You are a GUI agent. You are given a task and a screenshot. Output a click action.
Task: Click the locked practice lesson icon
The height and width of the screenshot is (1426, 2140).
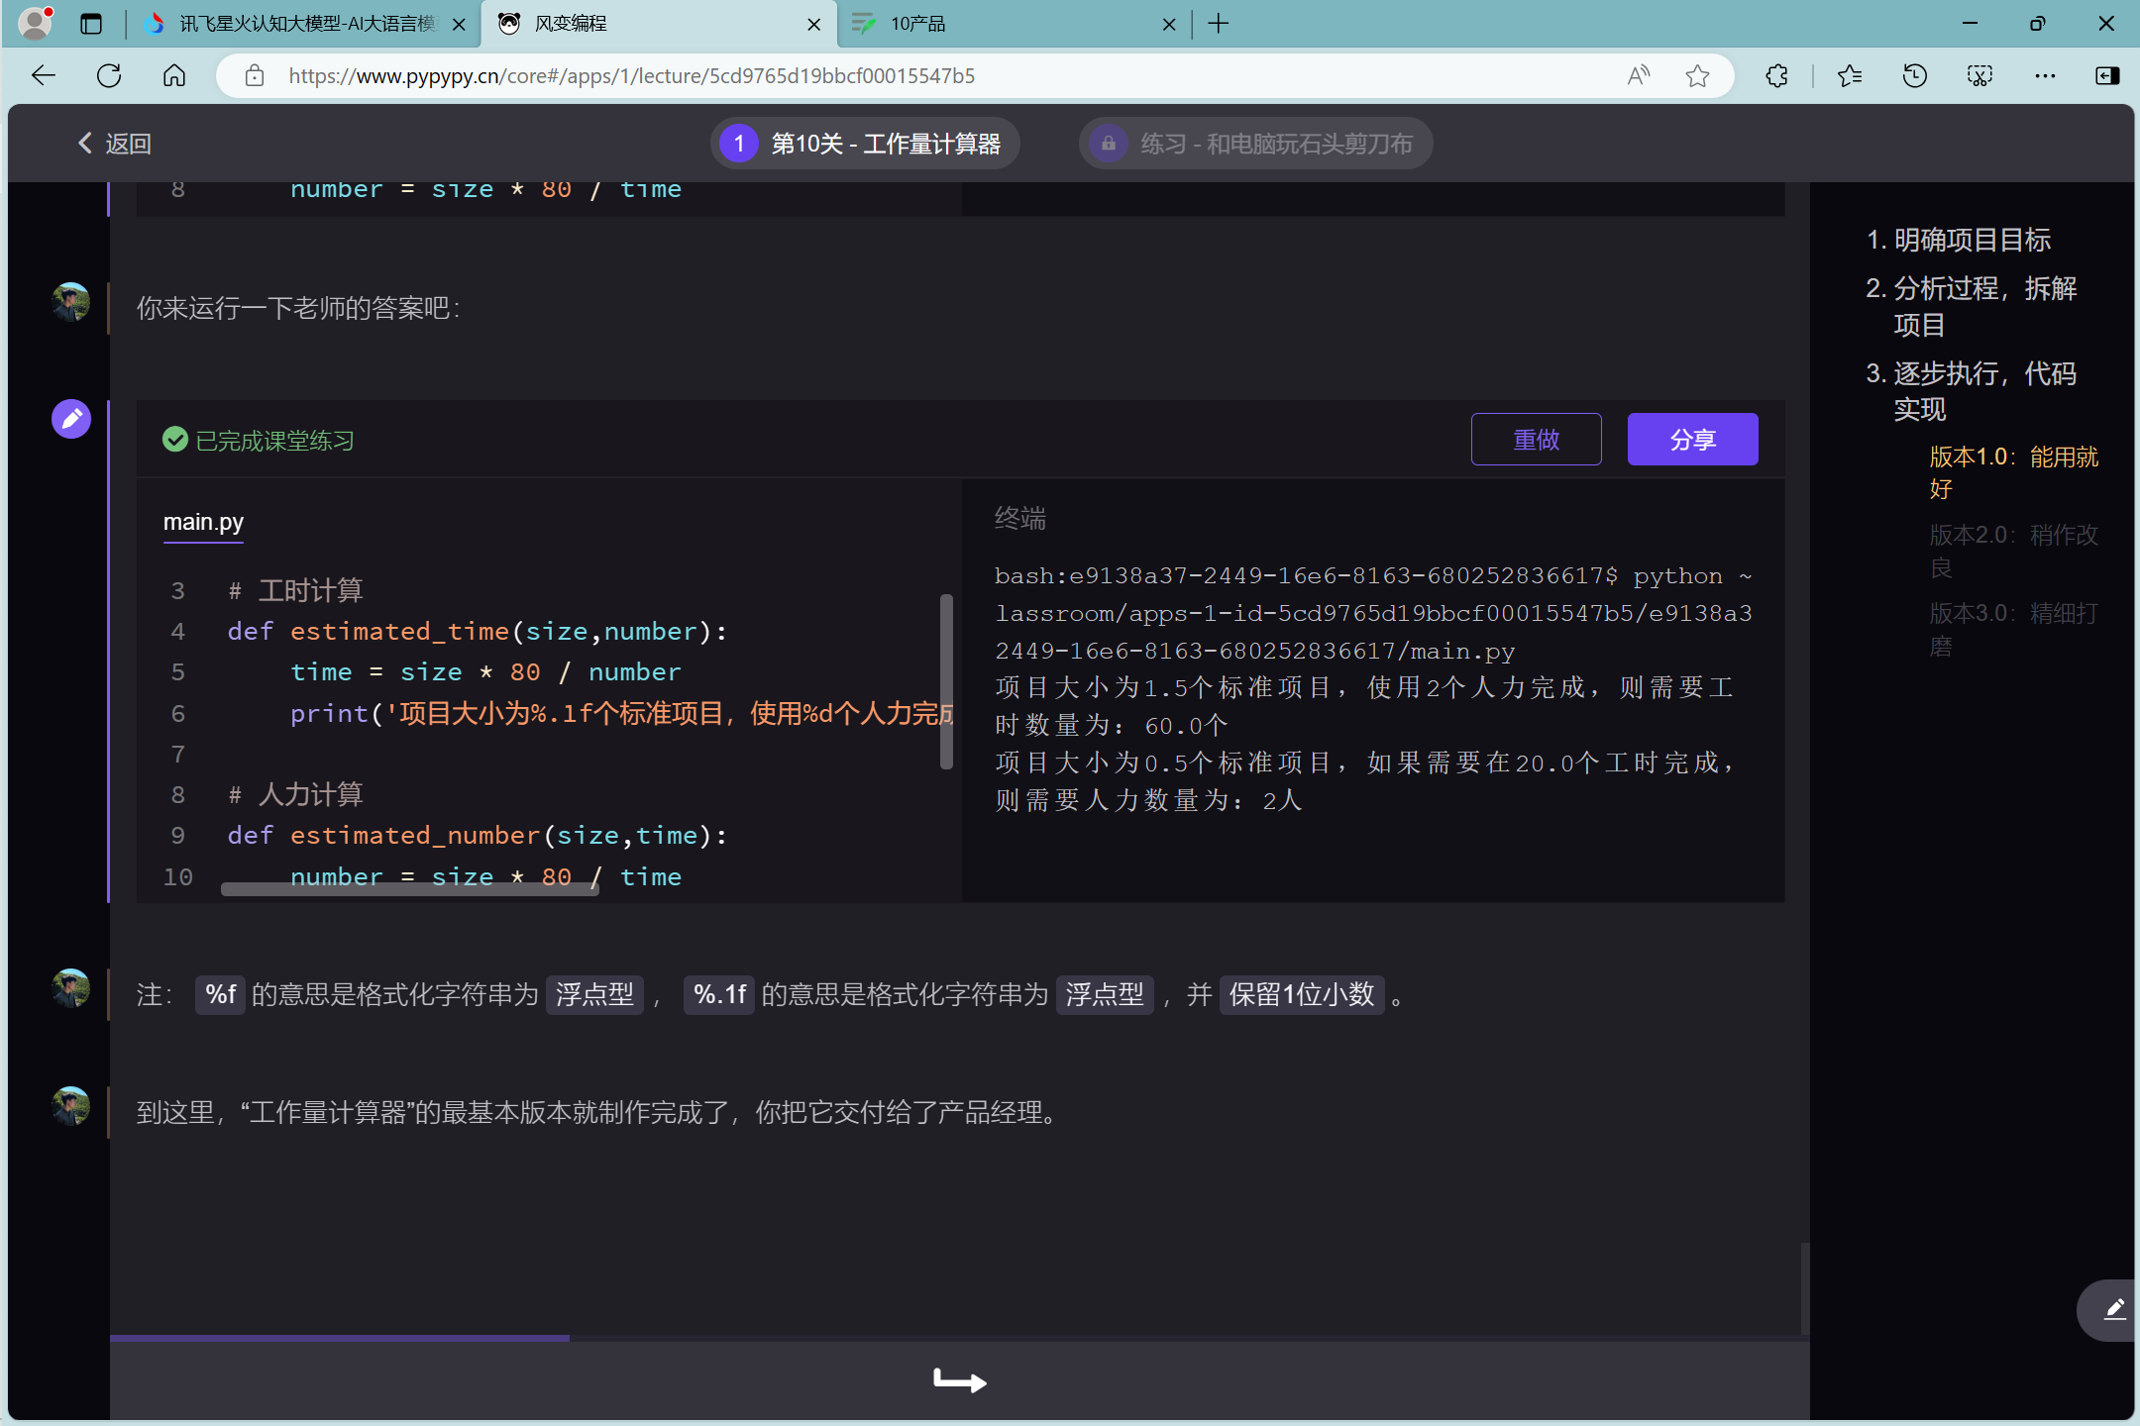coord(1109,144)
